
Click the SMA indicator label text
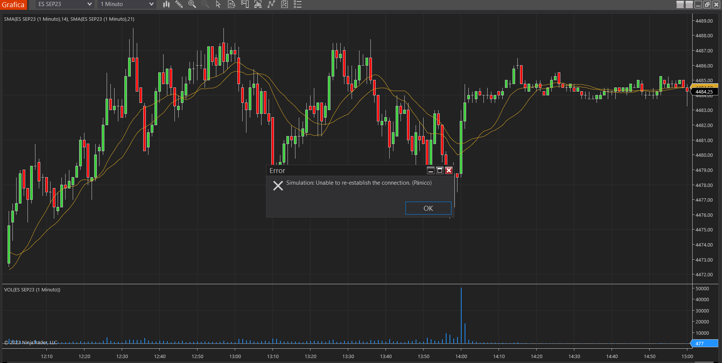pyautogui.click(x=69, y=19)
